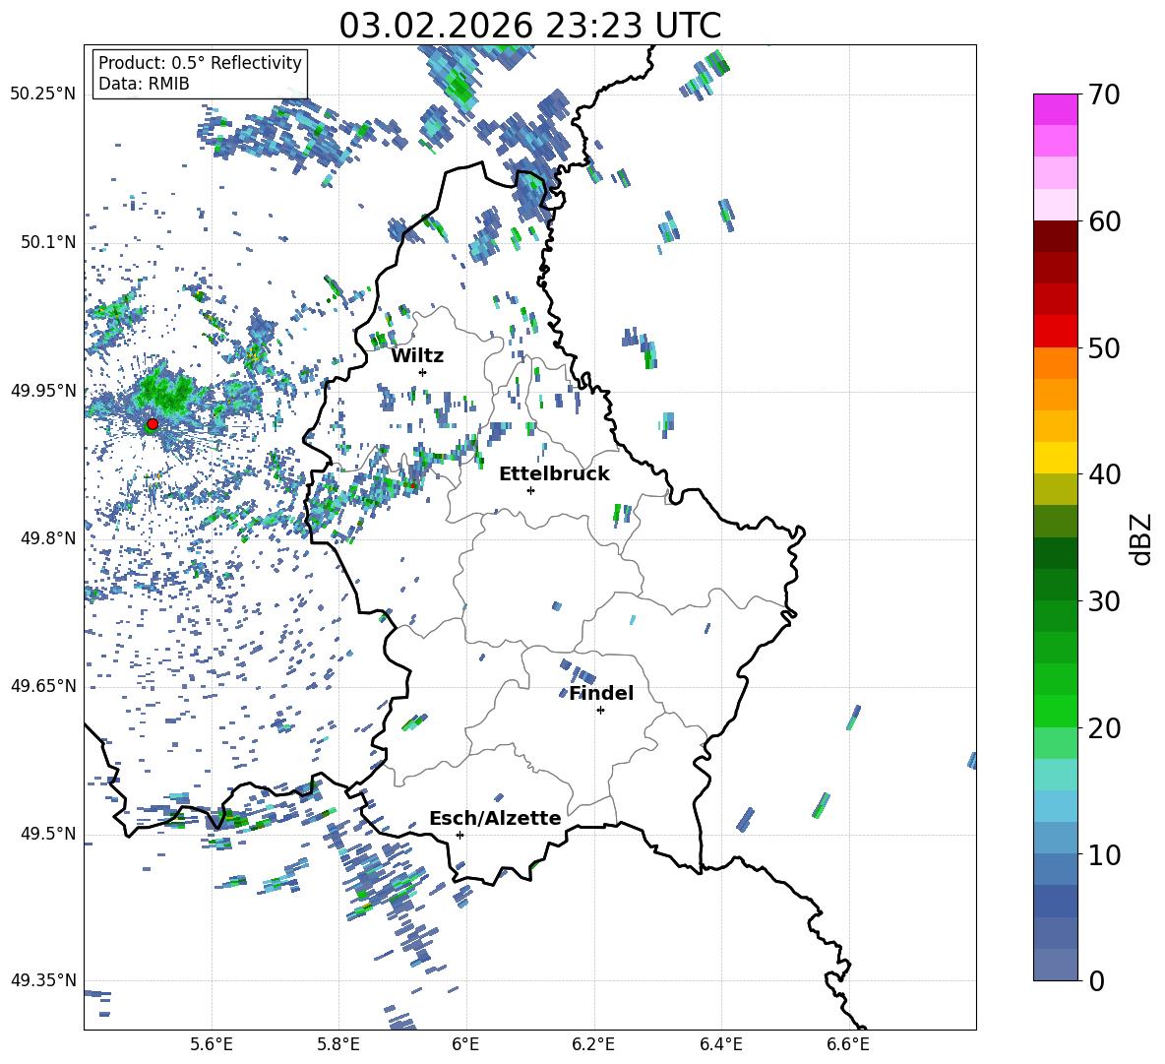The height and width of the screenshot is (1064, 1165).
Task: Click the cross marker below Ettelbruck
Action: 530,490
